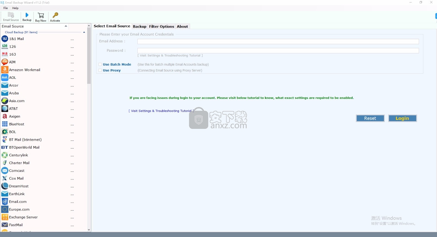
Task: Collapse the Cloud Backup group chevron
Action: pyautogui.click(x=84, y=32)
